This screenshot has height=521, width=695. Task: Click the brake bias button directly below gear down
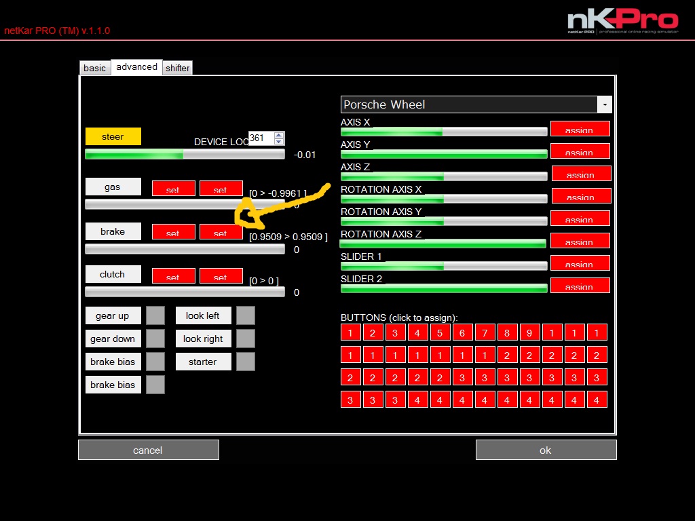113,362
